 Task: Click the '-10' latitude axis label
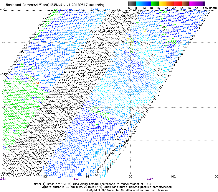3,10
